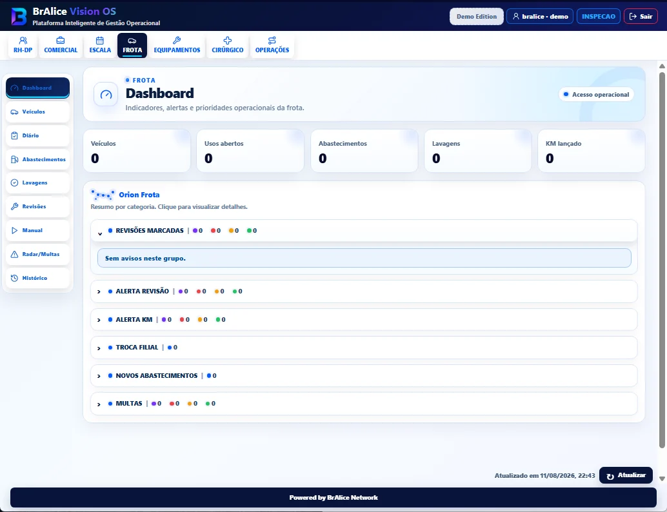Open the Abastecimentos sidebar item
Image resolution: width=667 pixels, height=512 pixels.
tap(38, 159)
